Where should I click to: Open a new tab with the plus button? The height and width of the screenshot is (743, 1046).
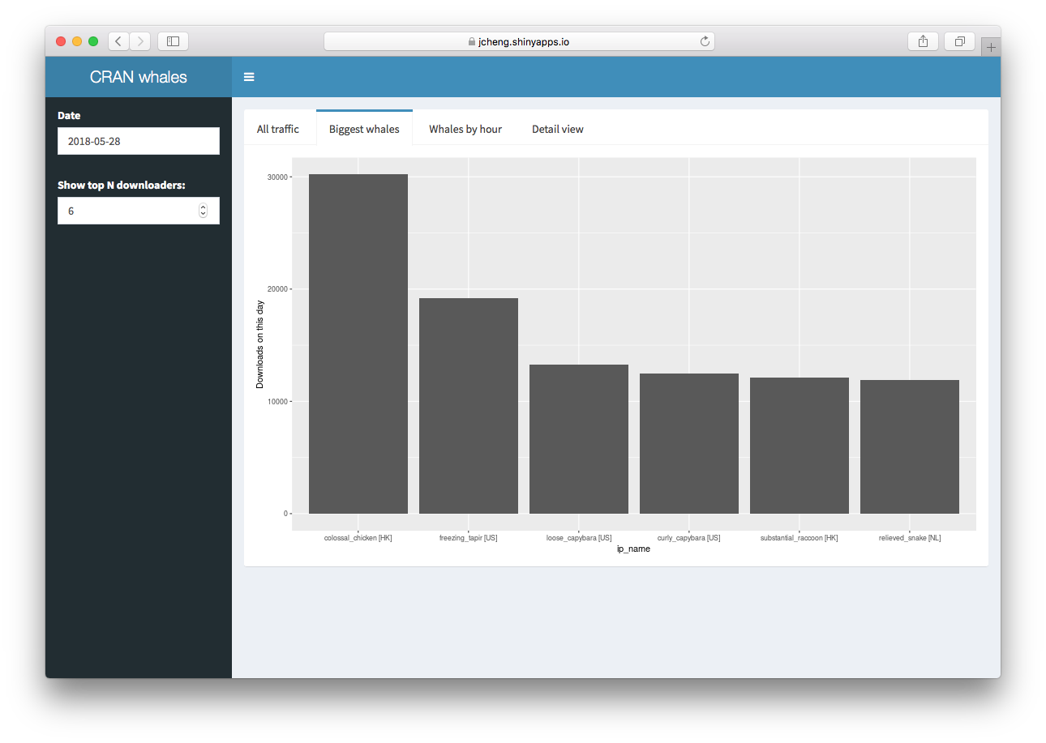[x=990, y=48]
